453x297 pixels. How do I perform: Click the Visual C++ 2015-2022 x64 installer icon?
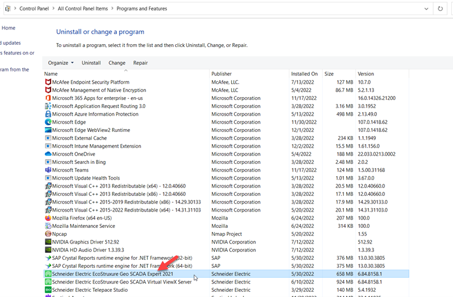[x=48, y=210]
